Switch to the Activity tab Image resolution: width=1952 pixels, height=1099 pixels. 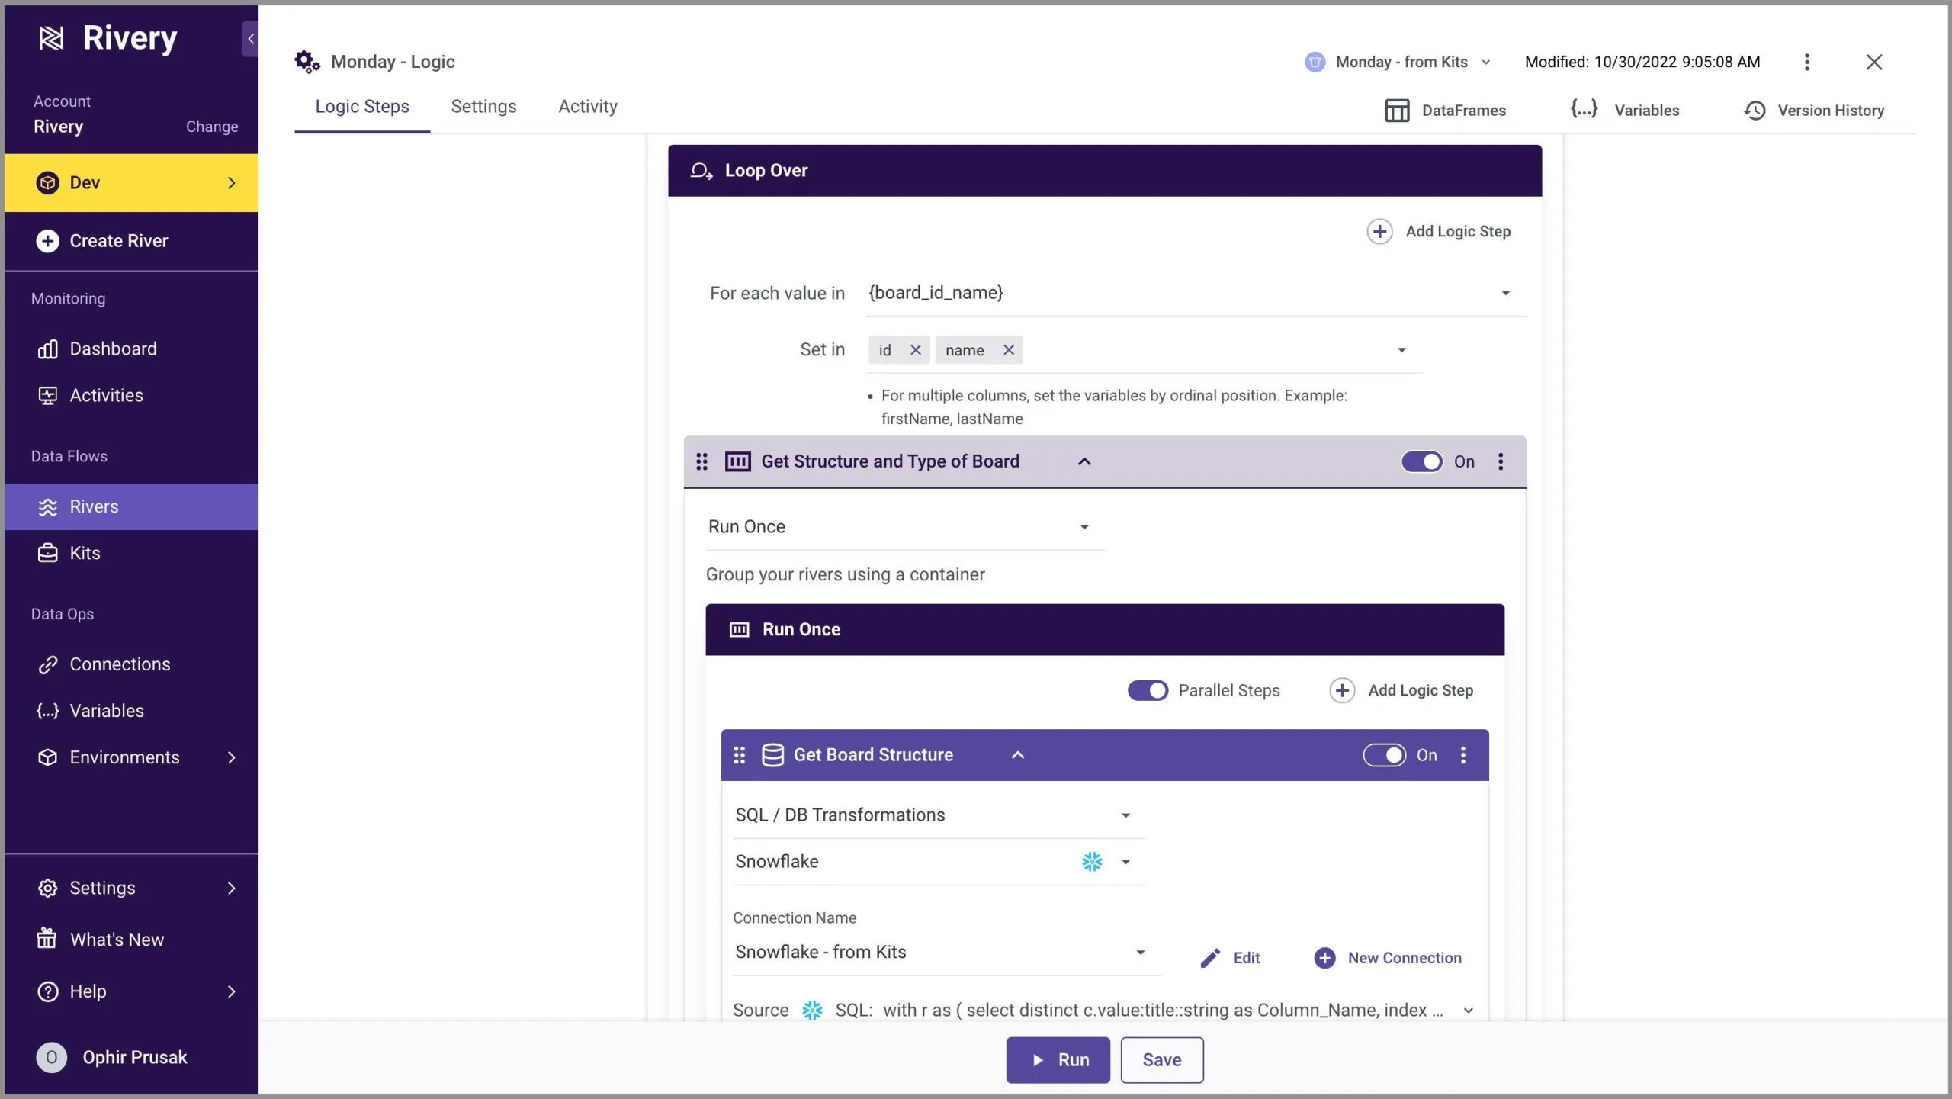click(x=587, y=107)
